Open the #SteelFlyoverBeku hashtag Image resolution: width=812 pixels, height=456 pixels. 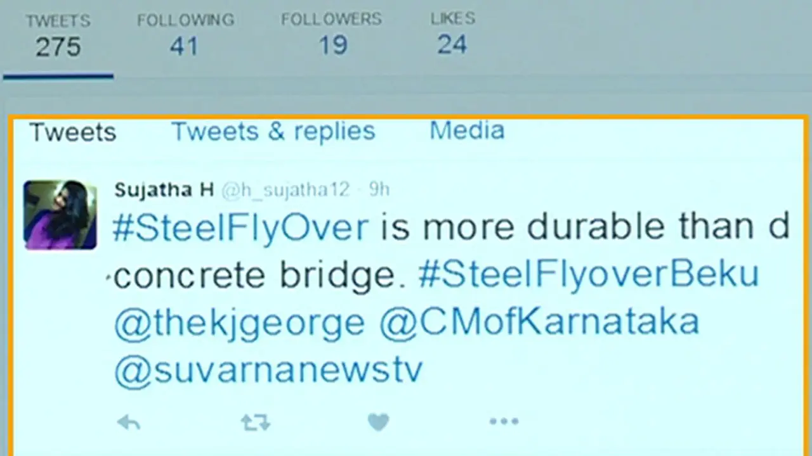pos(588,275)
